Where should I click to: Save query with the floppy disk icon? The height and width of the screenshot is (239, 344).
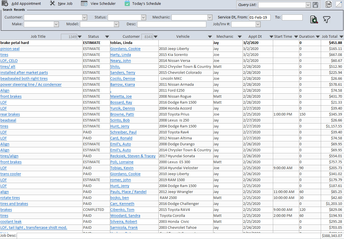(315, 5)
